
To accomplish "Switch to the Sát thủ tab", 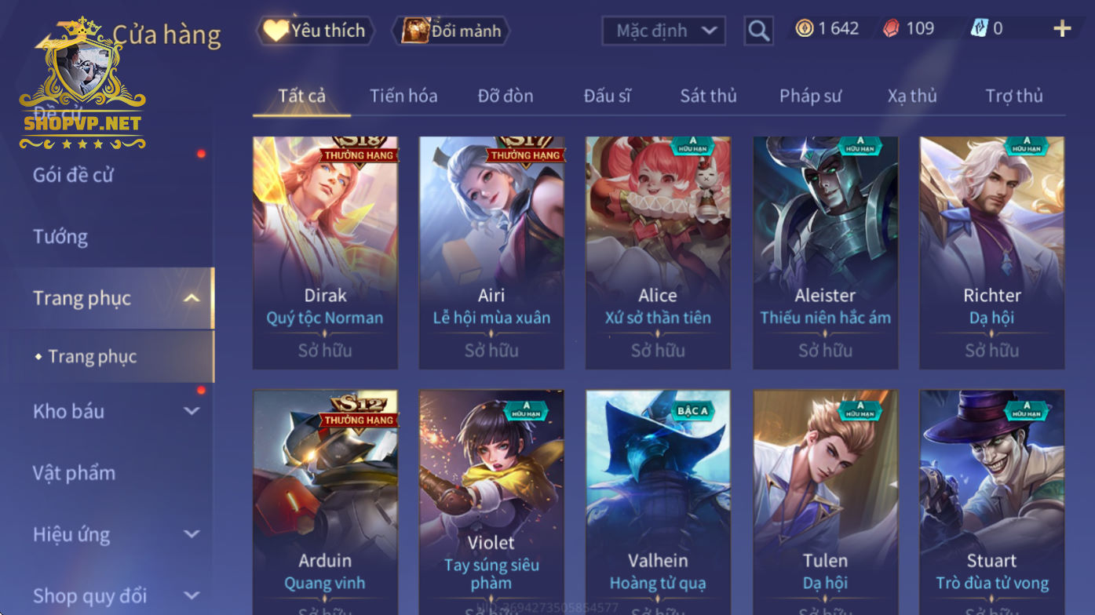I will pyautogui.click(x=708, y=96).
